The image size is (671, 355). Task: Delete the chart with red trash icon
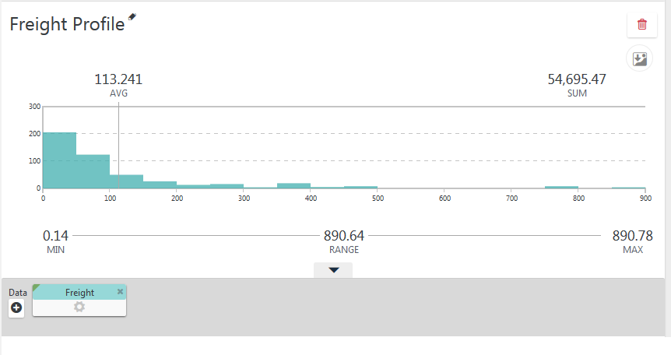[x=642, y=24]
